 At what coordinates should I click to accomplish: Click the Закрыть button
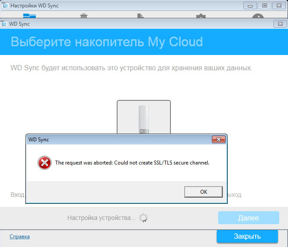pos(247,236)
